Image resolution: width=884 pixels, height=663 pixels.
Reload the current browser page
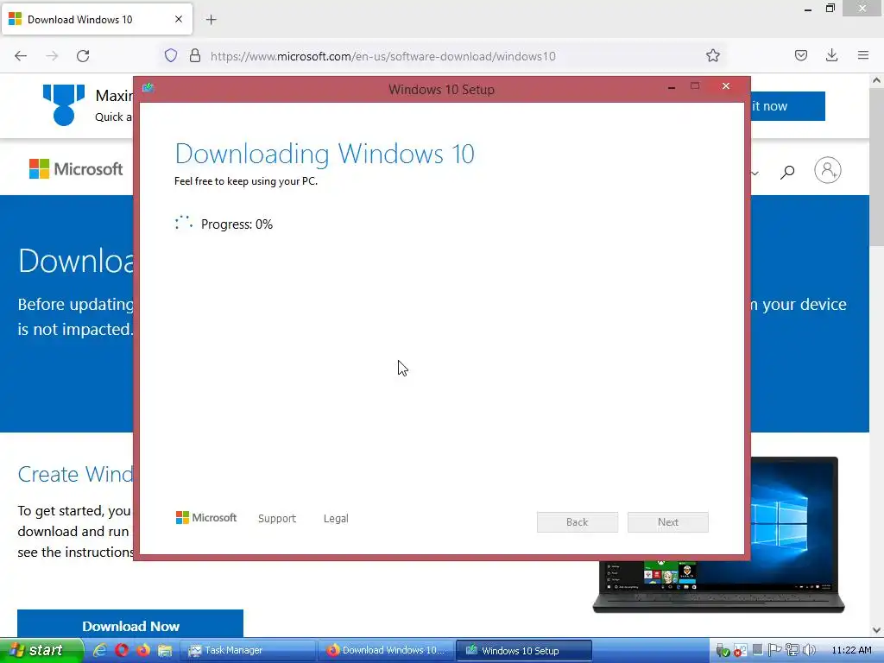pos(83,56)
